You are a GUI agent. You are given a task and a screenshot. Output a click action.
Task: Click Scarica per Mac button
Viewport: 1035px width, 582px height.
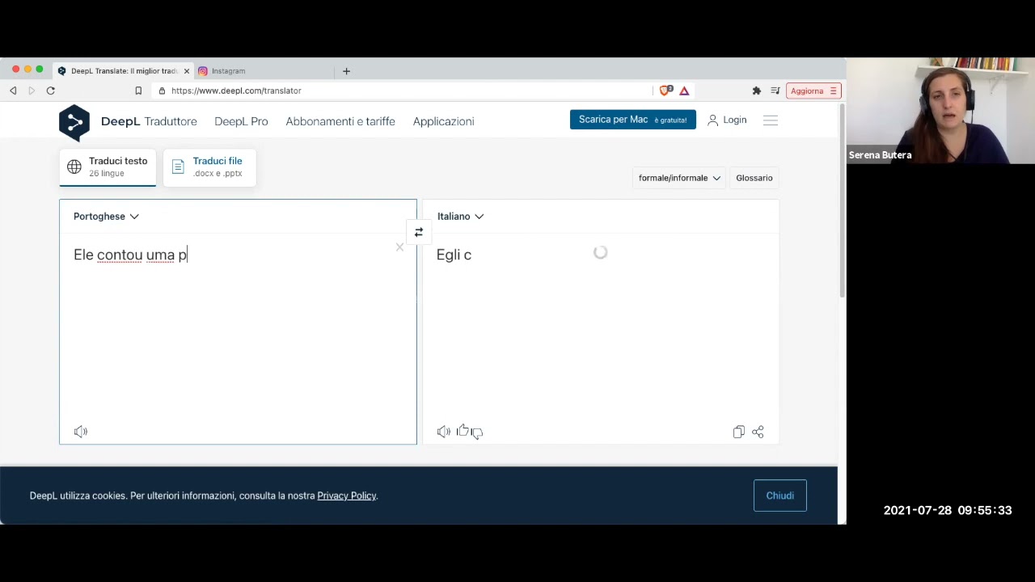point(633,120)
